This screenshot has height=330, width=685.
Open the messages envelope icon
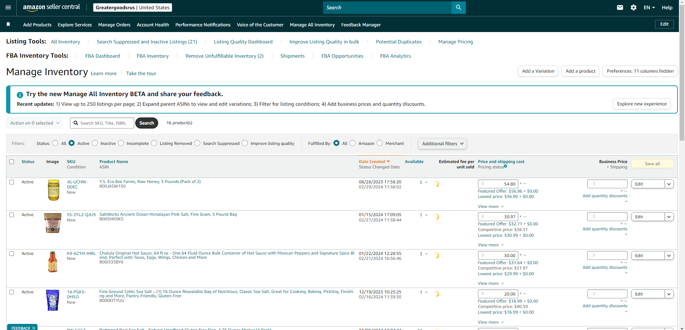[620, 7]
